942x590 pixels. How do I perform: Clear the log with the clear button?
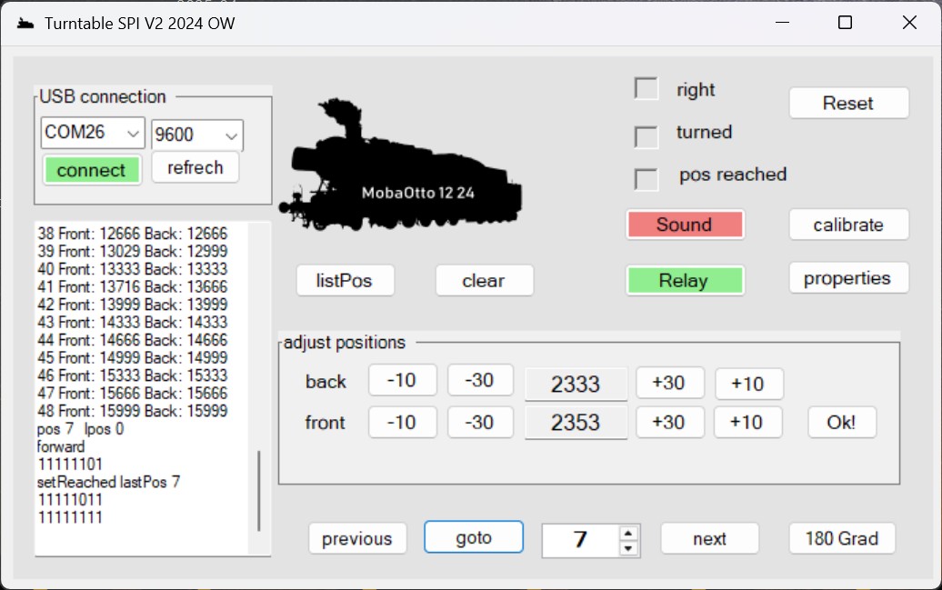coord(485,281)
